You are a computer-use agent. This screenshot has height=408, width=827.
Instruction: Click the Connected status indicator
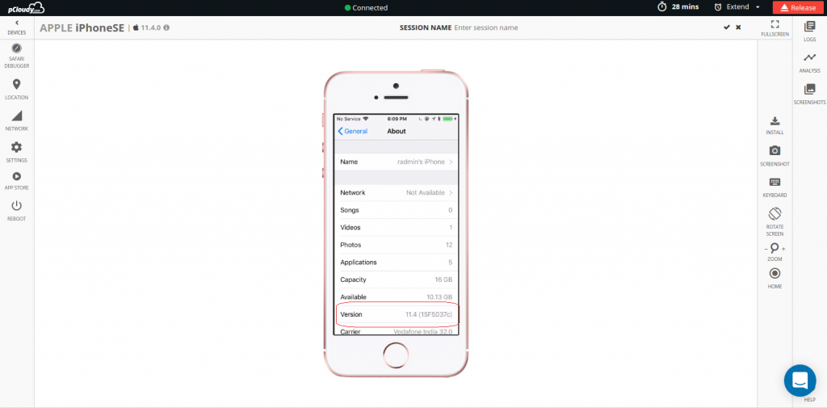[366, 7]
